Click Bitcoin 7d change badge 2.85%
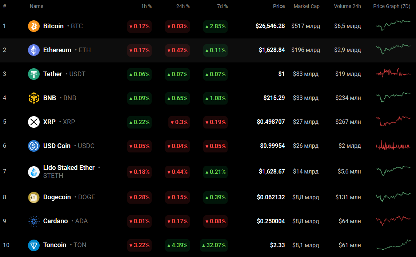The height and width of the screenshot is (257, 416). [x=215, y=26]
